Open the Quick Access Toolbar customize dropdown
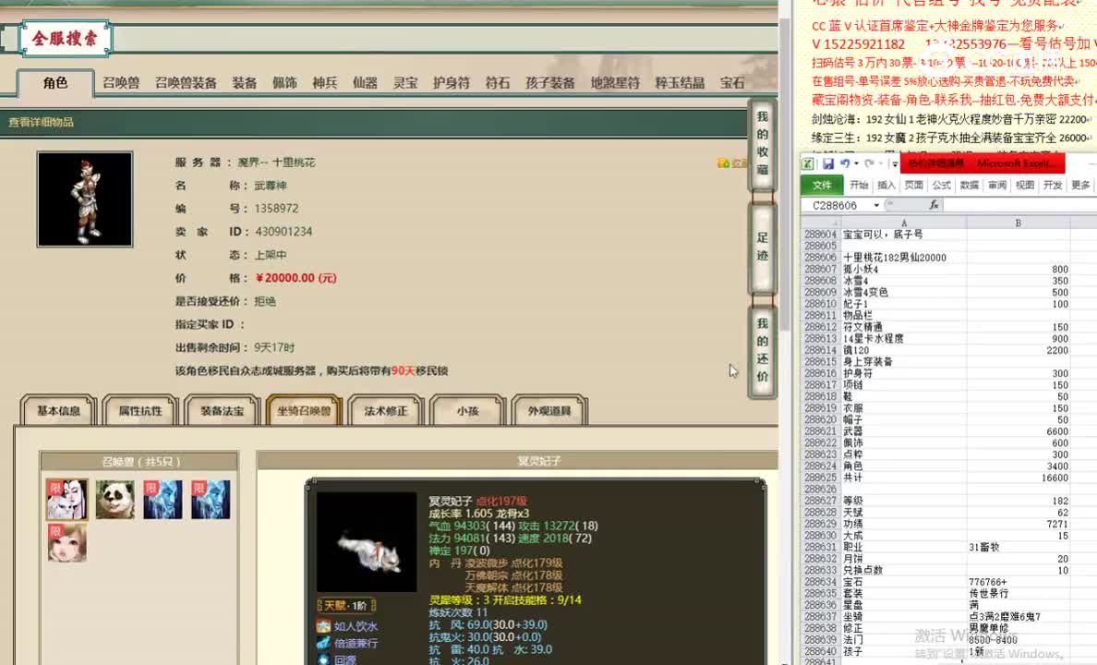This screenshot has height=665, width=1097. [894, 163]
